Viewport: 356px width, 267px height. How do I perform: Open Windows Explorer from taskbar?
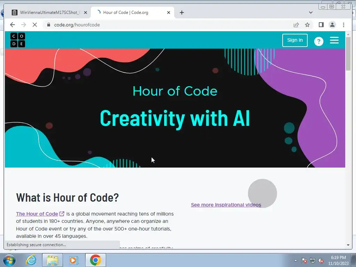pos(52,260)
